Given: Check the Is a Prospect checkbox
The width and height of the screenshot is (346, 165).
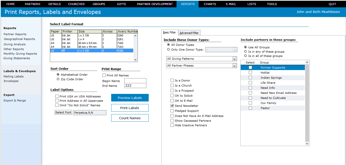Looking at the screenshot, I should (172, 91).
